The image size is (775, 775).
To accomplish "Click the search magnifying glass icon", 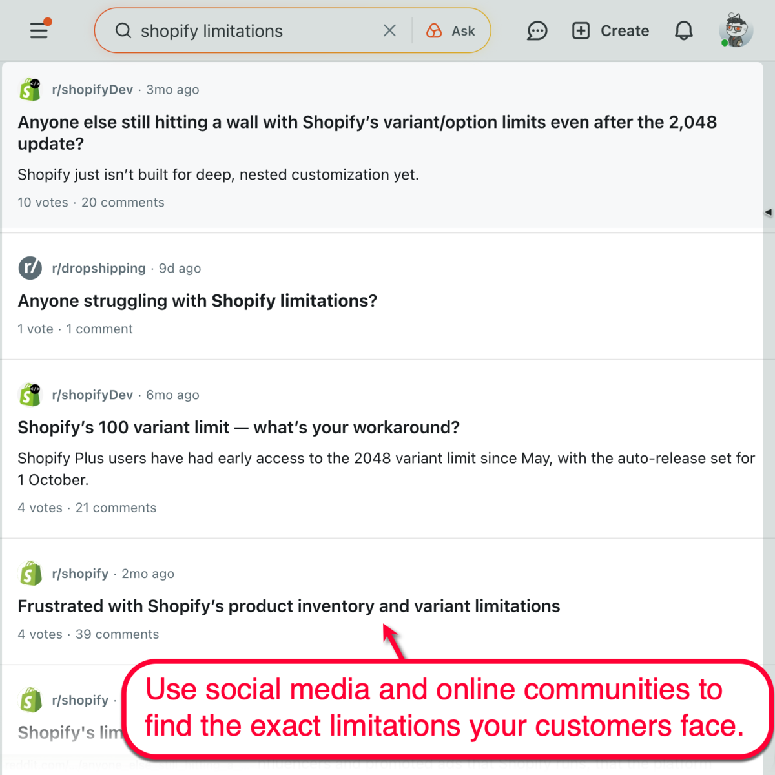I will (x=123, y=31).
